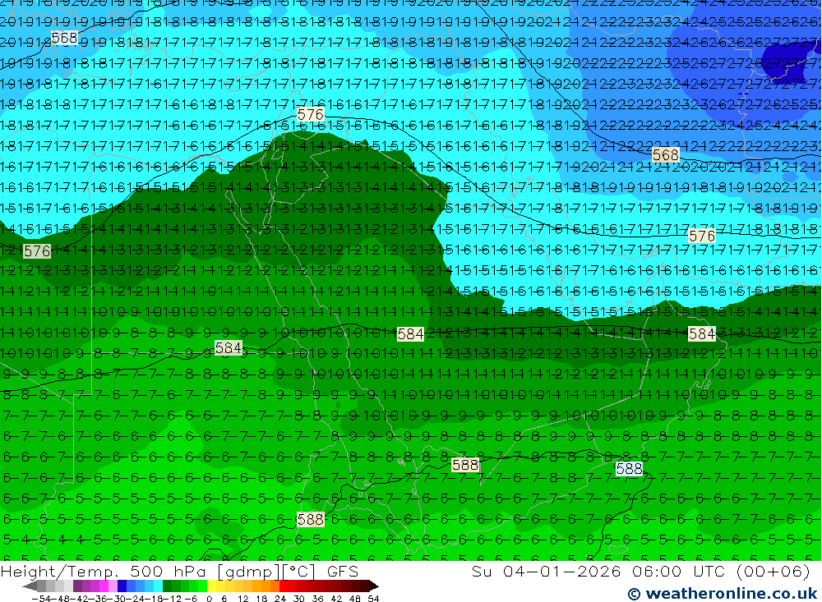Click the 584 label on the right side
Image resolution: width=822 pixels, height=602 pixels.
coord(702,333)
